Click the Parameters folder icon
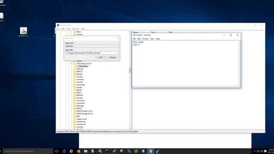 pyautogui.click(x=77, y=66)
